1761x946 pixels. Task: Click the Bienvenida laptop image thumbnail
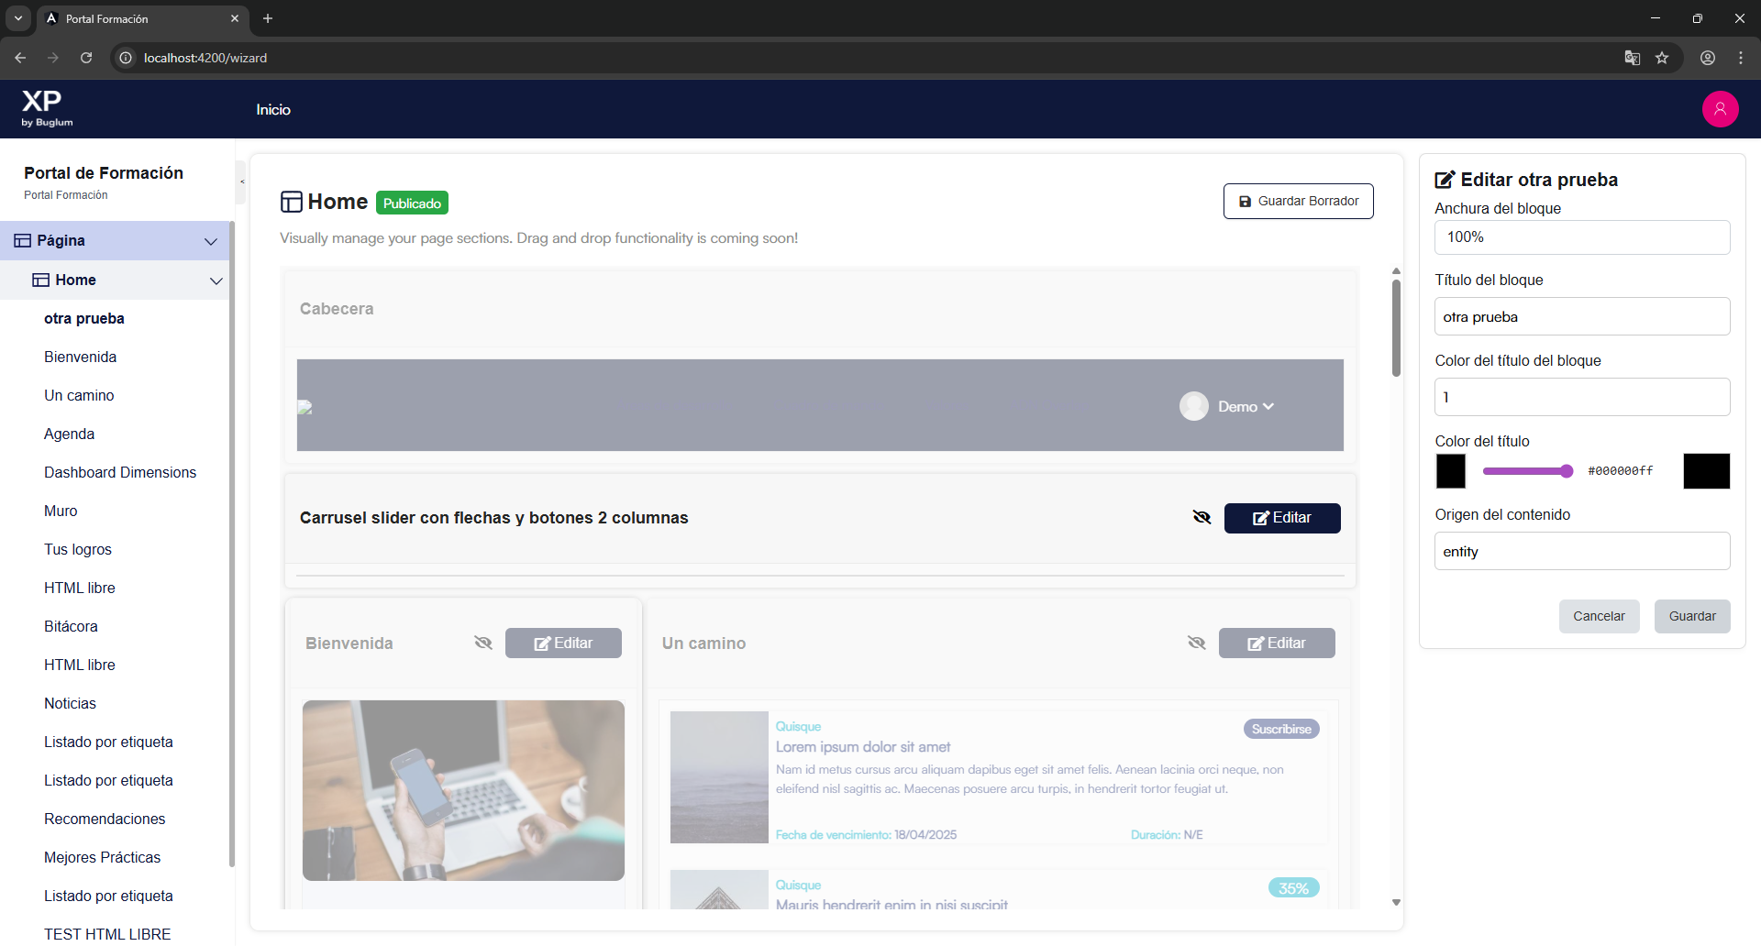pyautogui.click(x=463, y=790)
